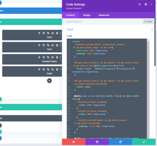This screenshot has width=157, height=146.
Task: Switch to the Advanced tab
Action: click(x=104, y=15)
